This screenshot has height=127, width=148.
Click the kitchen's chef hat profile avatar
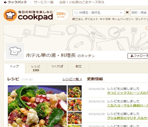pos(15,51)
